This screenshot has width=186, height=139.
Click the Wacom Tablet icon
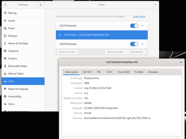(5, 74)
